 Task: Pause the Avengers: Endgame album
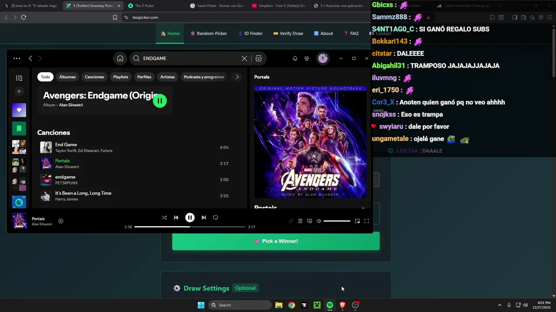(x=159, y=101)
